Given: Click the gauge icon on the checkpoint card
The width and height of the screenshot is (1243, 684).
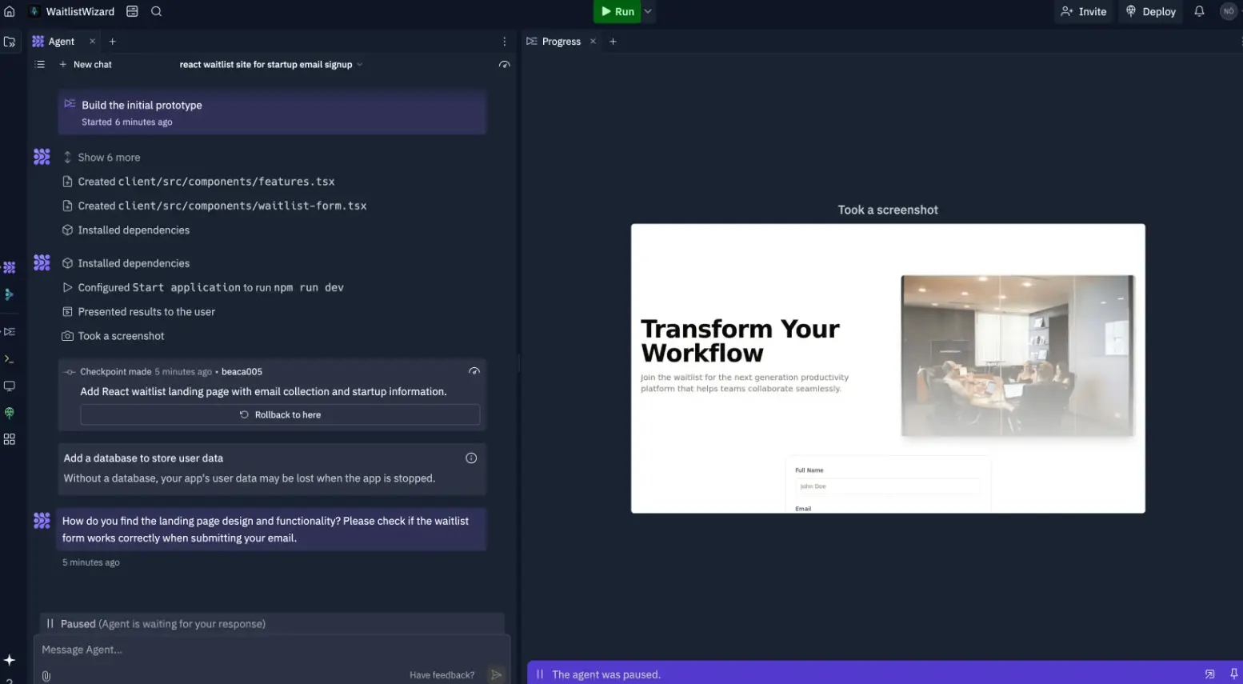Looking at the screenshot, I should [x=474, y=371].
